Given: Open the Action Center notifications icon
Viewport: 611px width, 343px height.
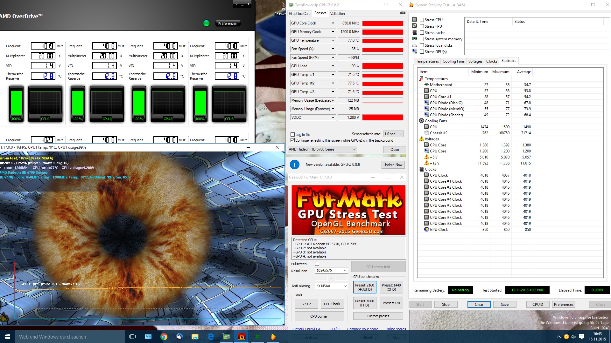Looking at the screenshot, I should [x=582, y=337].
